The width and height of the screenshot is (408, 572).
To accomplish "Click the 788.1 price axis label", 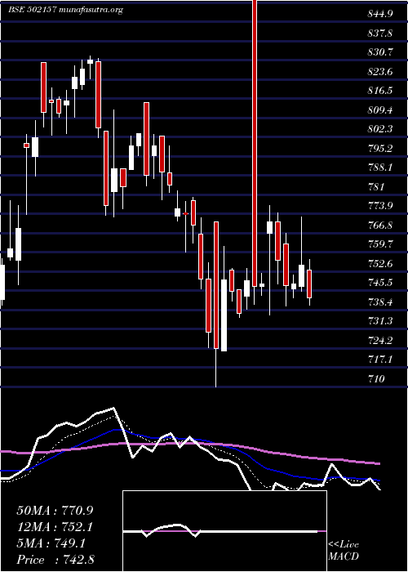I will 379,168.
